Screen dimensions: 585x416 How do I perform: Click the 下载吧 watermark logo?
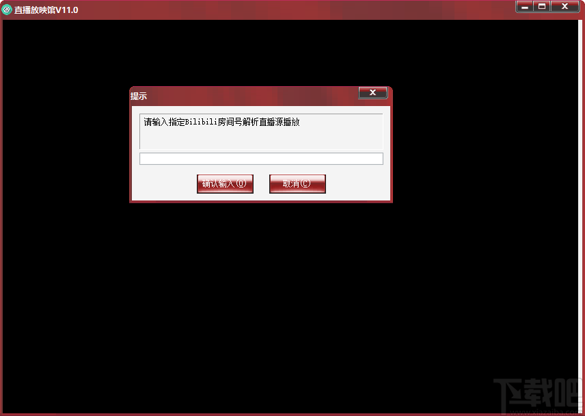pos(536,395)
